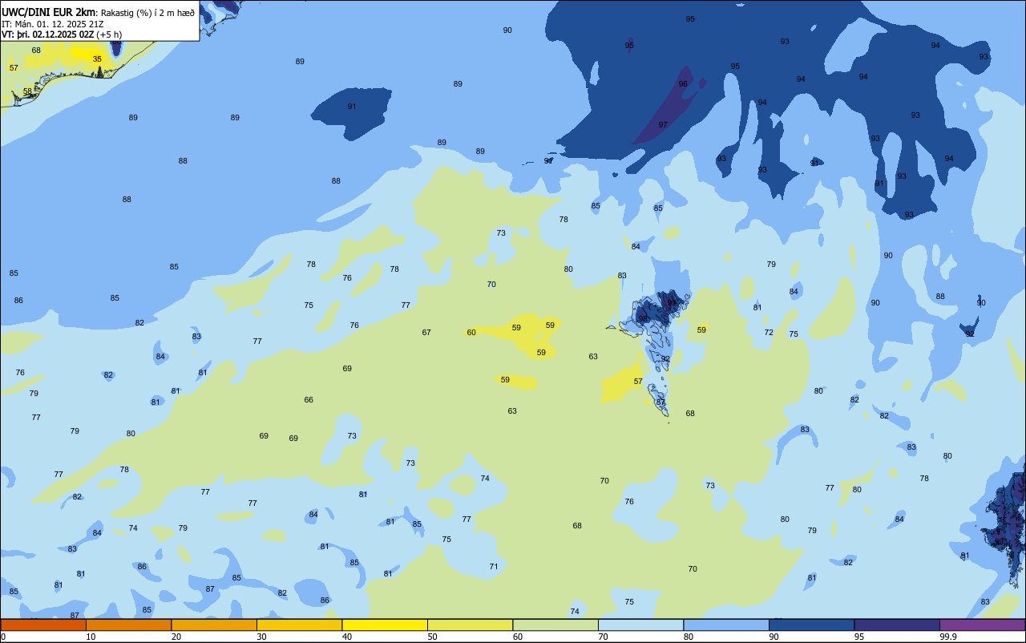Click the 30–40 golden legend swatch

[x=299, y=625]
